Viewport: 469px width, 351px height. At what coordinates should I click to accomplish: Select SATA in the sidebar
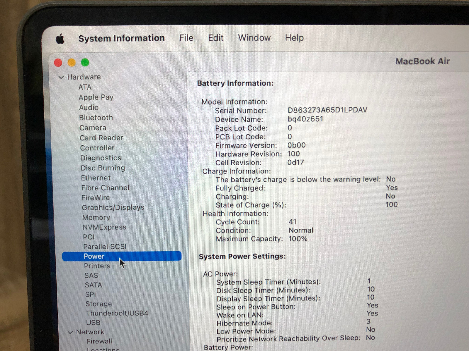pyautogui.click(x=94, y=285)
